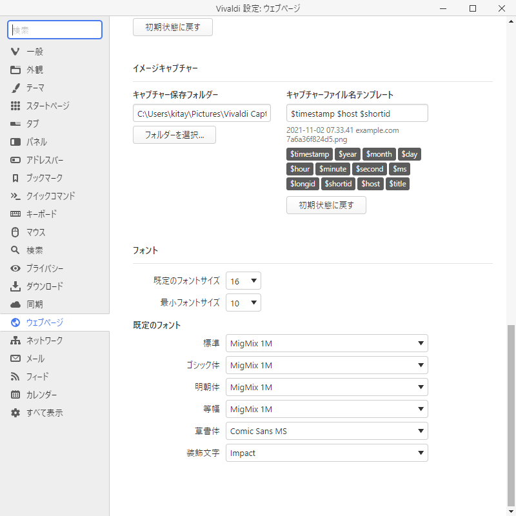Viewport: 516px width, 516px height.
Task: Insert the $day token
Action: click(409, 154)
